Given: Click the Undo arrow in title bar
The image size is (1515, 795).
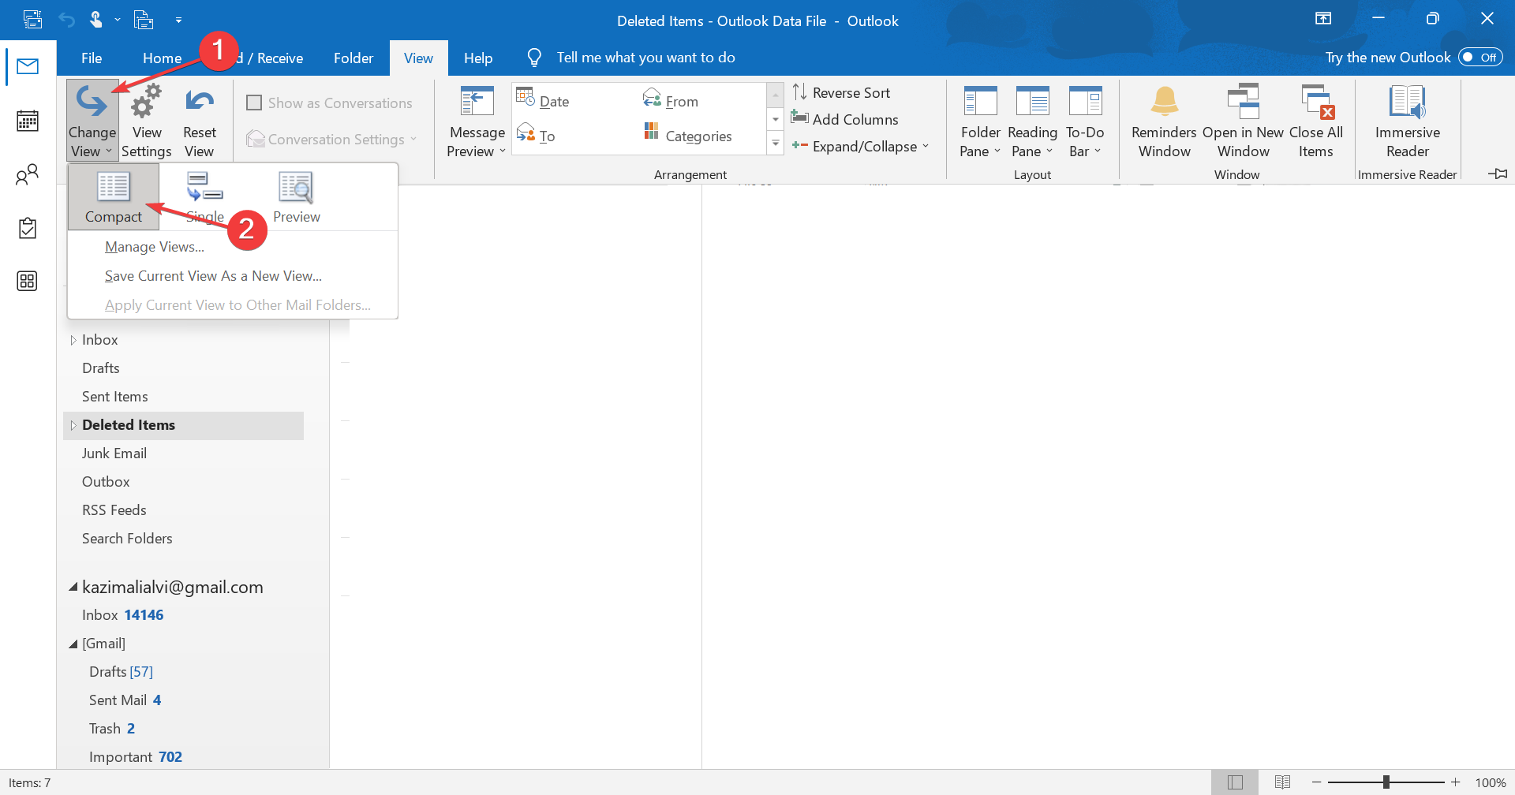Looking at the screenshot, I should coord(66,20).
